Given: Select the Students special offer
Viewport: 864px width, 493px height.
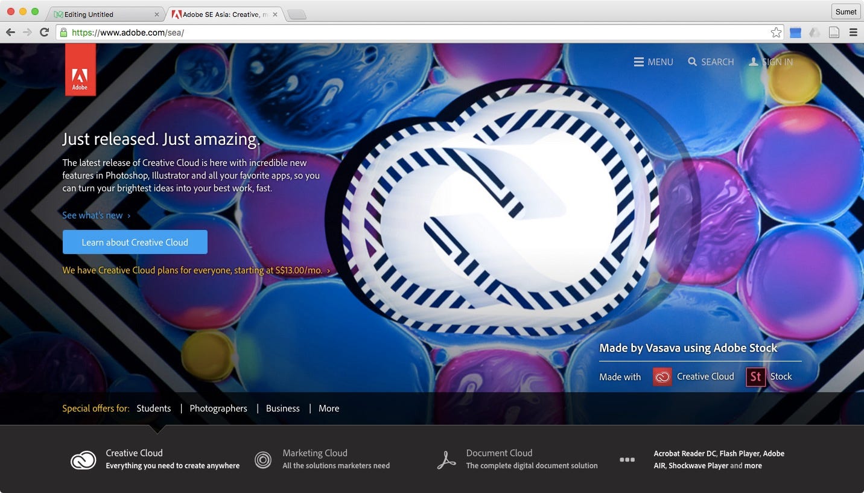Looking at the screenshot, I should click(x=154, y=409).
